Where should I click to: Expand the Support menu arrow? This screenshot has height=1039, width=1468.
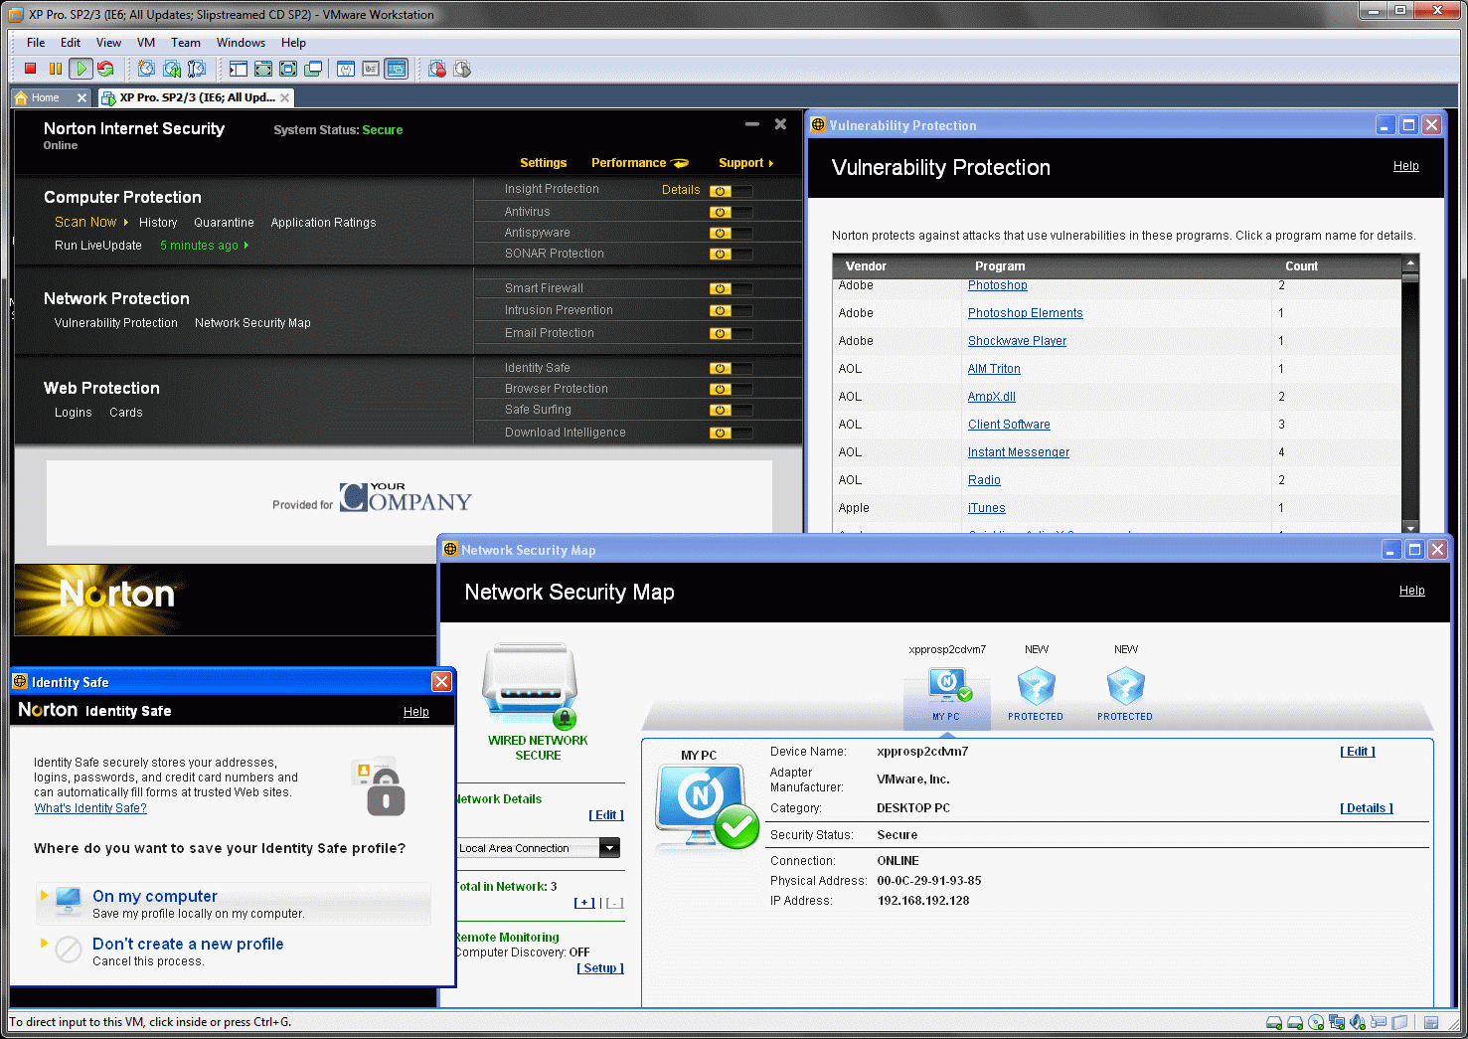tap(770, 163)
